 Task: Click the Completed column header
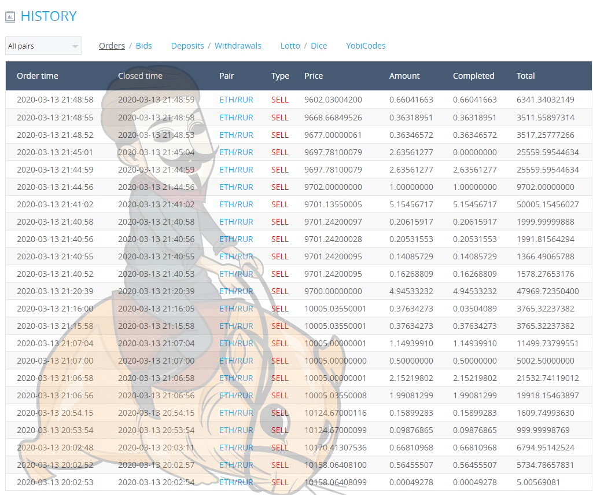pos(473,76)
